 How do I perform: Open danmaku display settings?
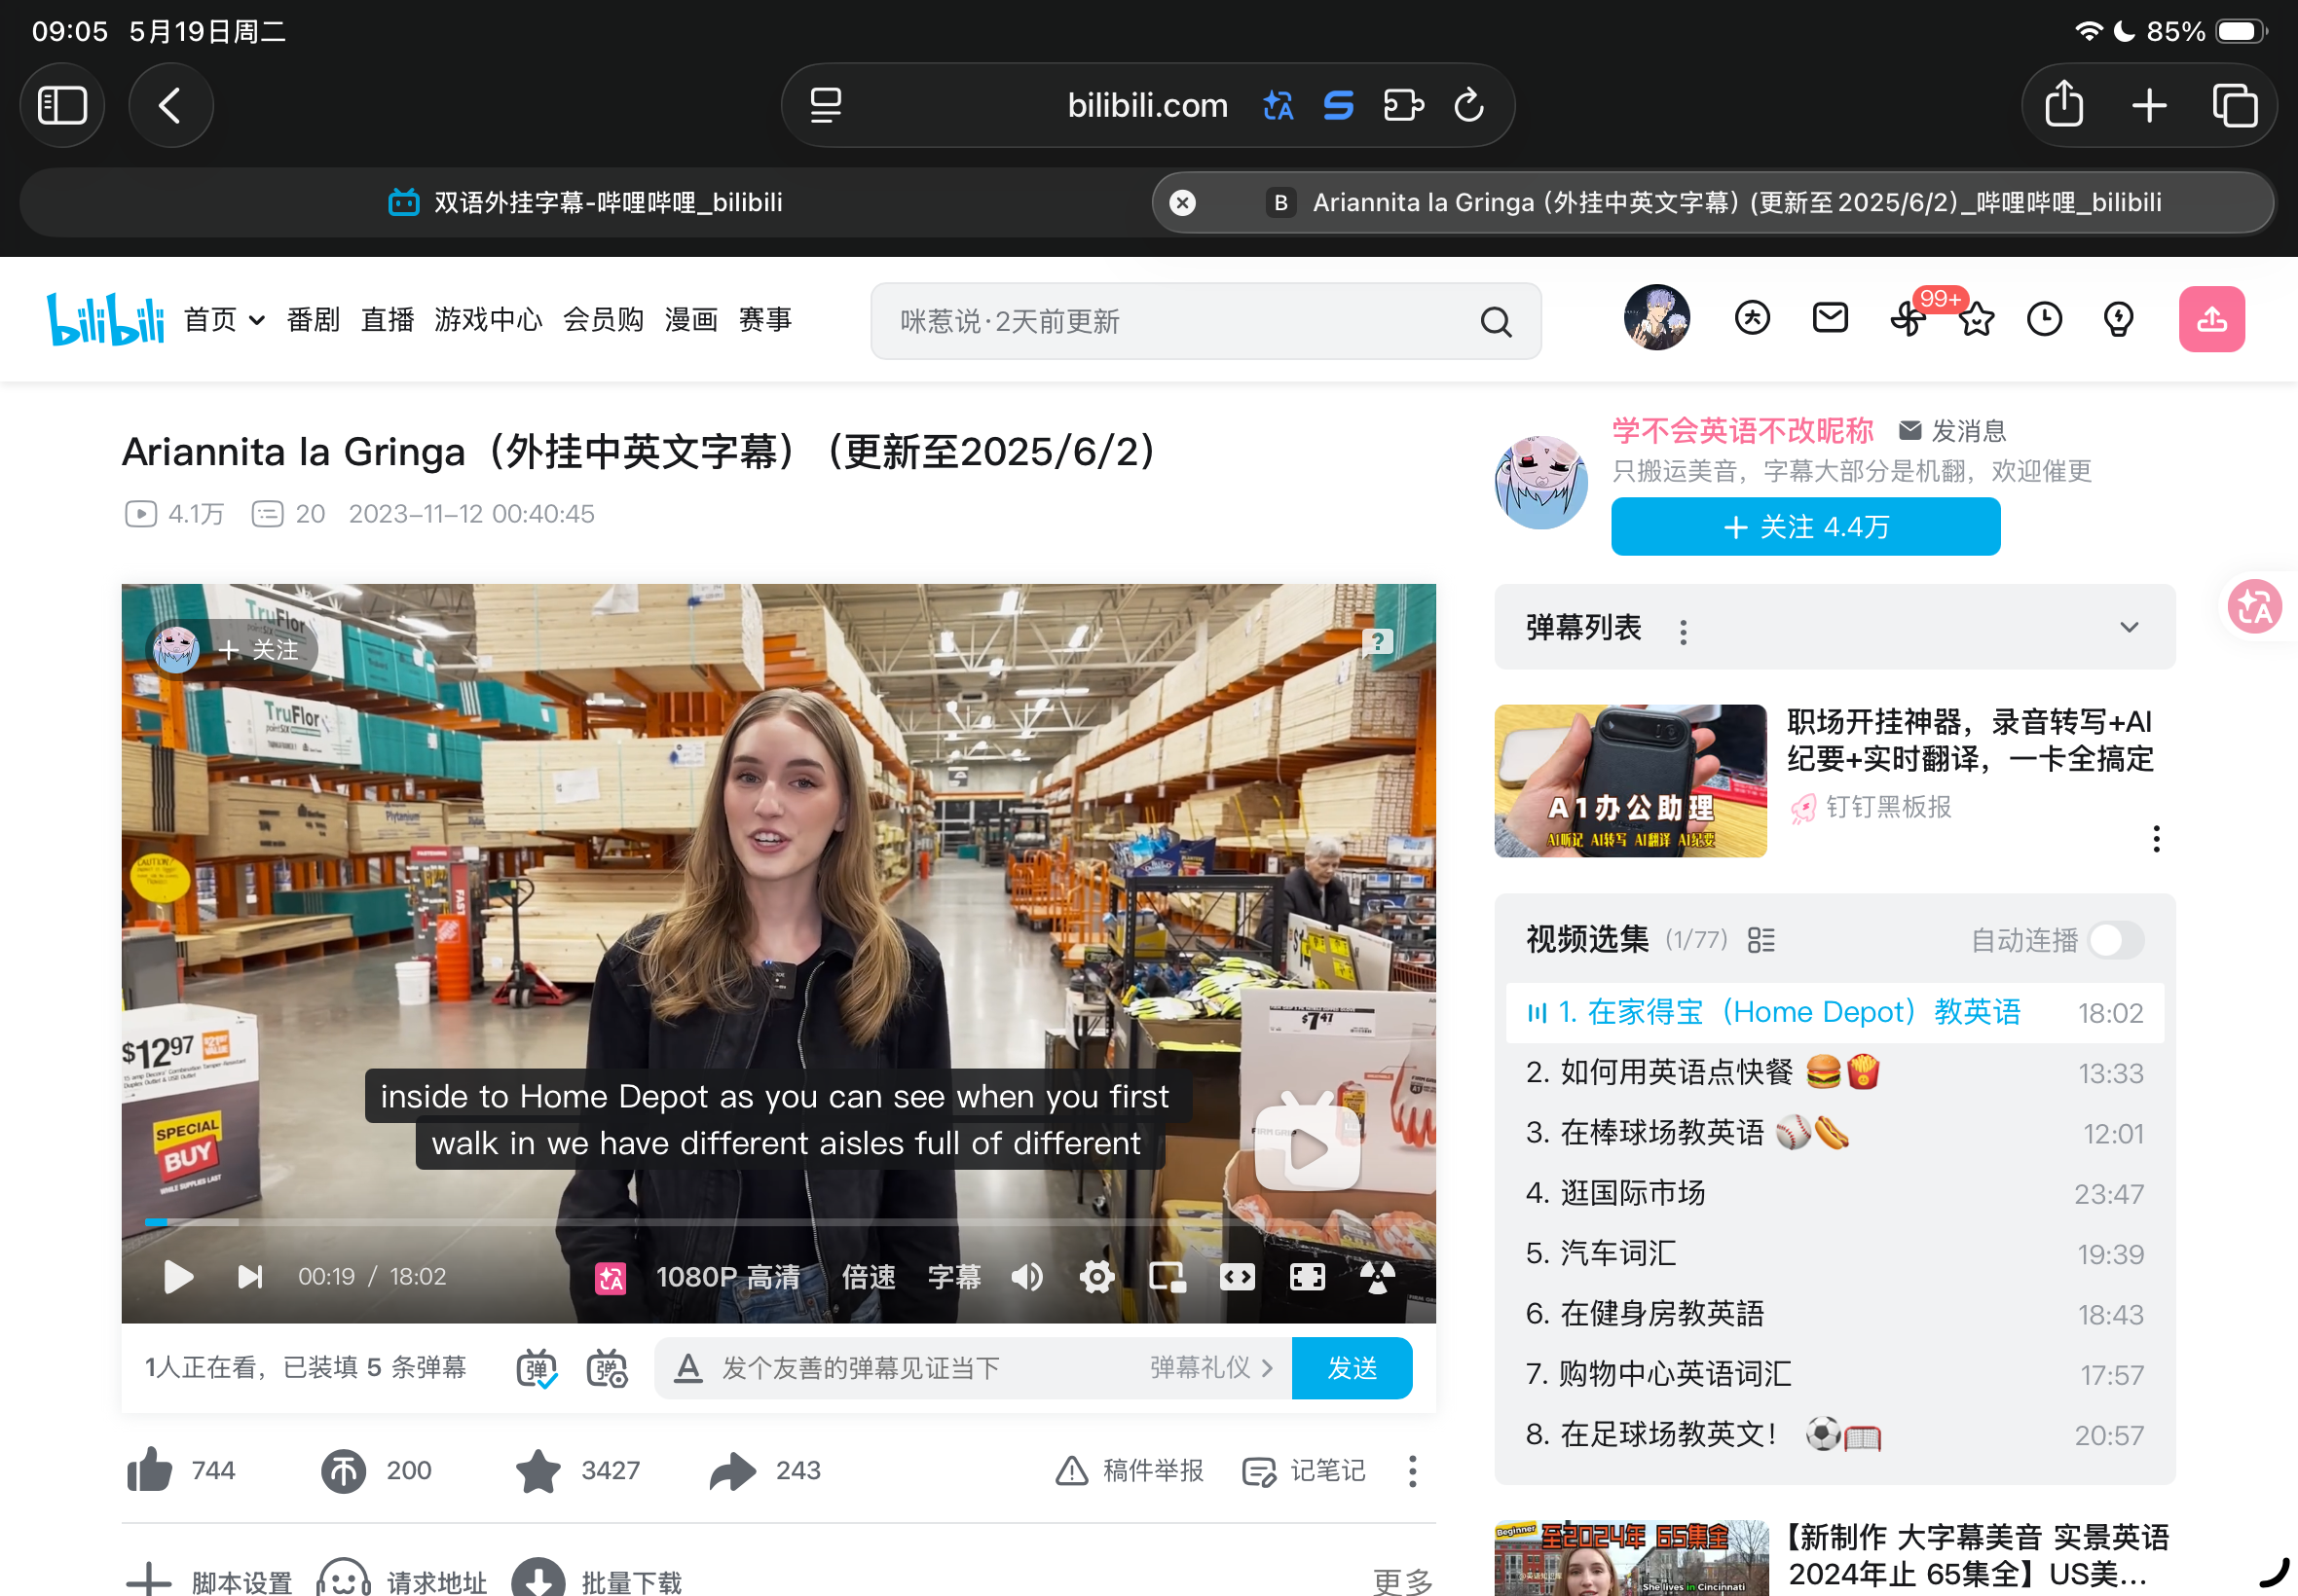click(x=607, y=1369)
